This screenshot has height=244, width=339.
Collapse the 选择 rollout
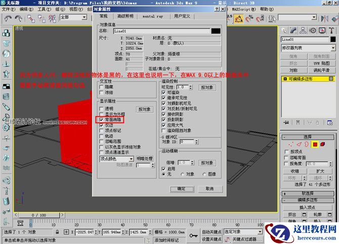308,137
